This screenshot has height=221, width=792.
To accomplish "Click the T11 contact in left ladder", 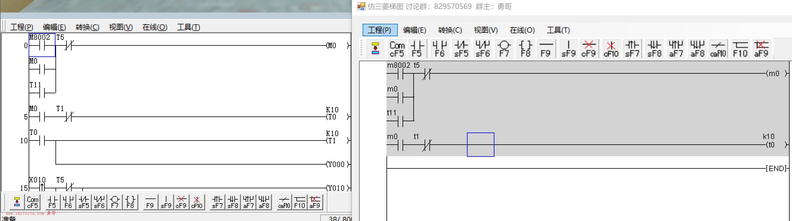I will [x=42, y=92].
